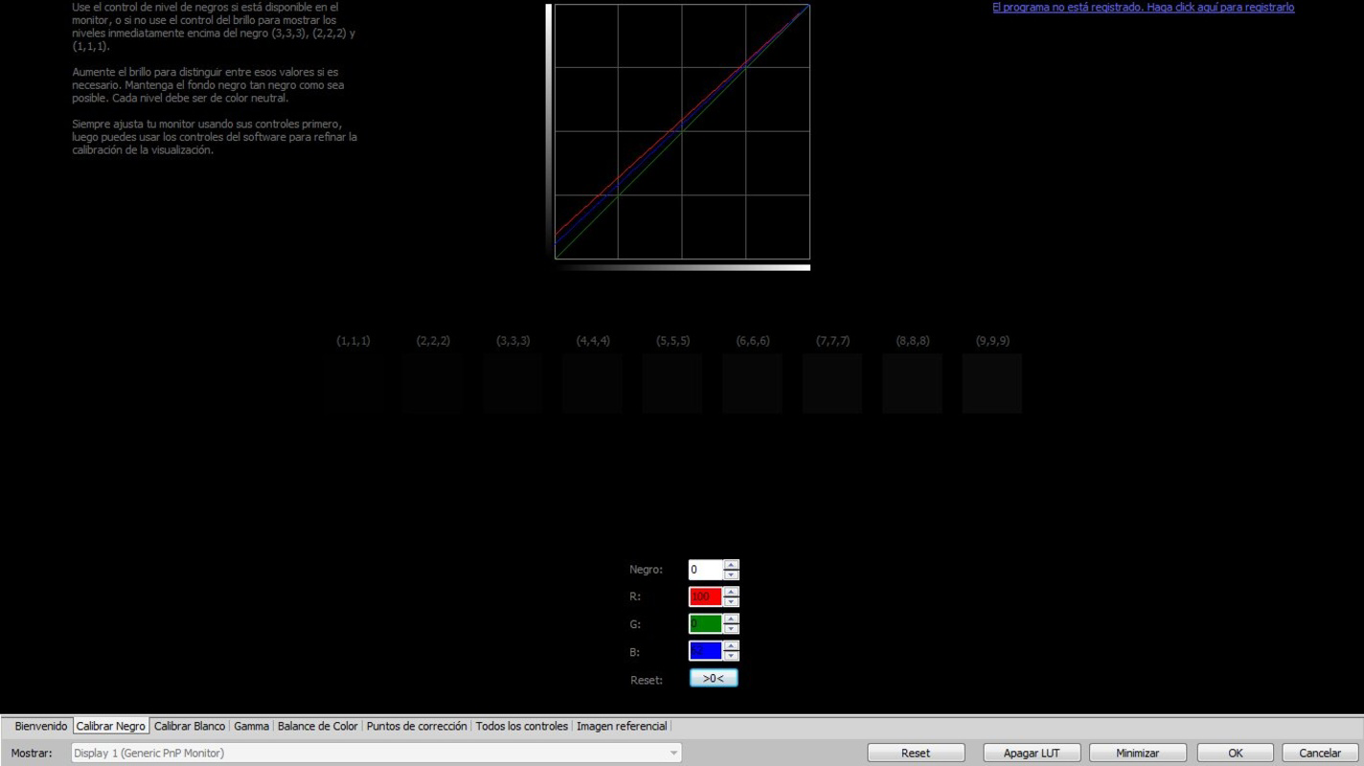Open the program registration link
Viewport: 1364px width, 766px height.
[1143, 8]
